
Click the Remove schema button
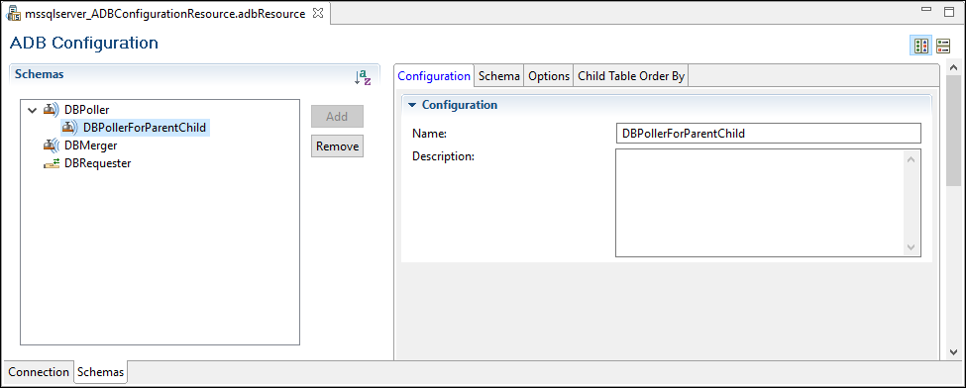337,146
